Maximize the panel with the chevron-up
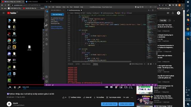 click(x=153, y=64)
